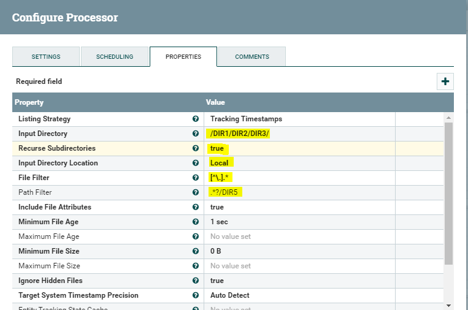Click help icon beside Input Directory
468x310 pixels.
click(x=196, y=134)
